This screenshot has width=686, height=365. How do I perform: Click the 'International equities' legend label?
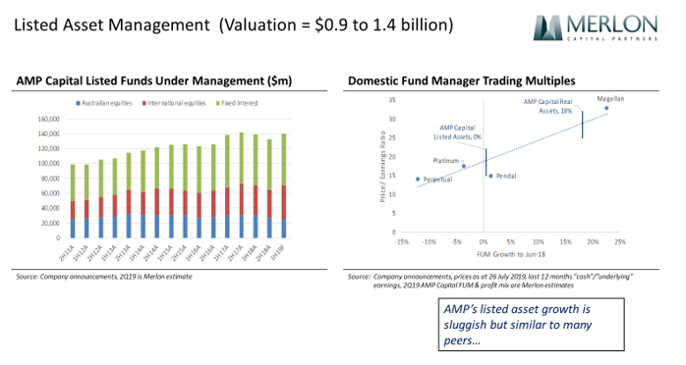click(176, 103)
